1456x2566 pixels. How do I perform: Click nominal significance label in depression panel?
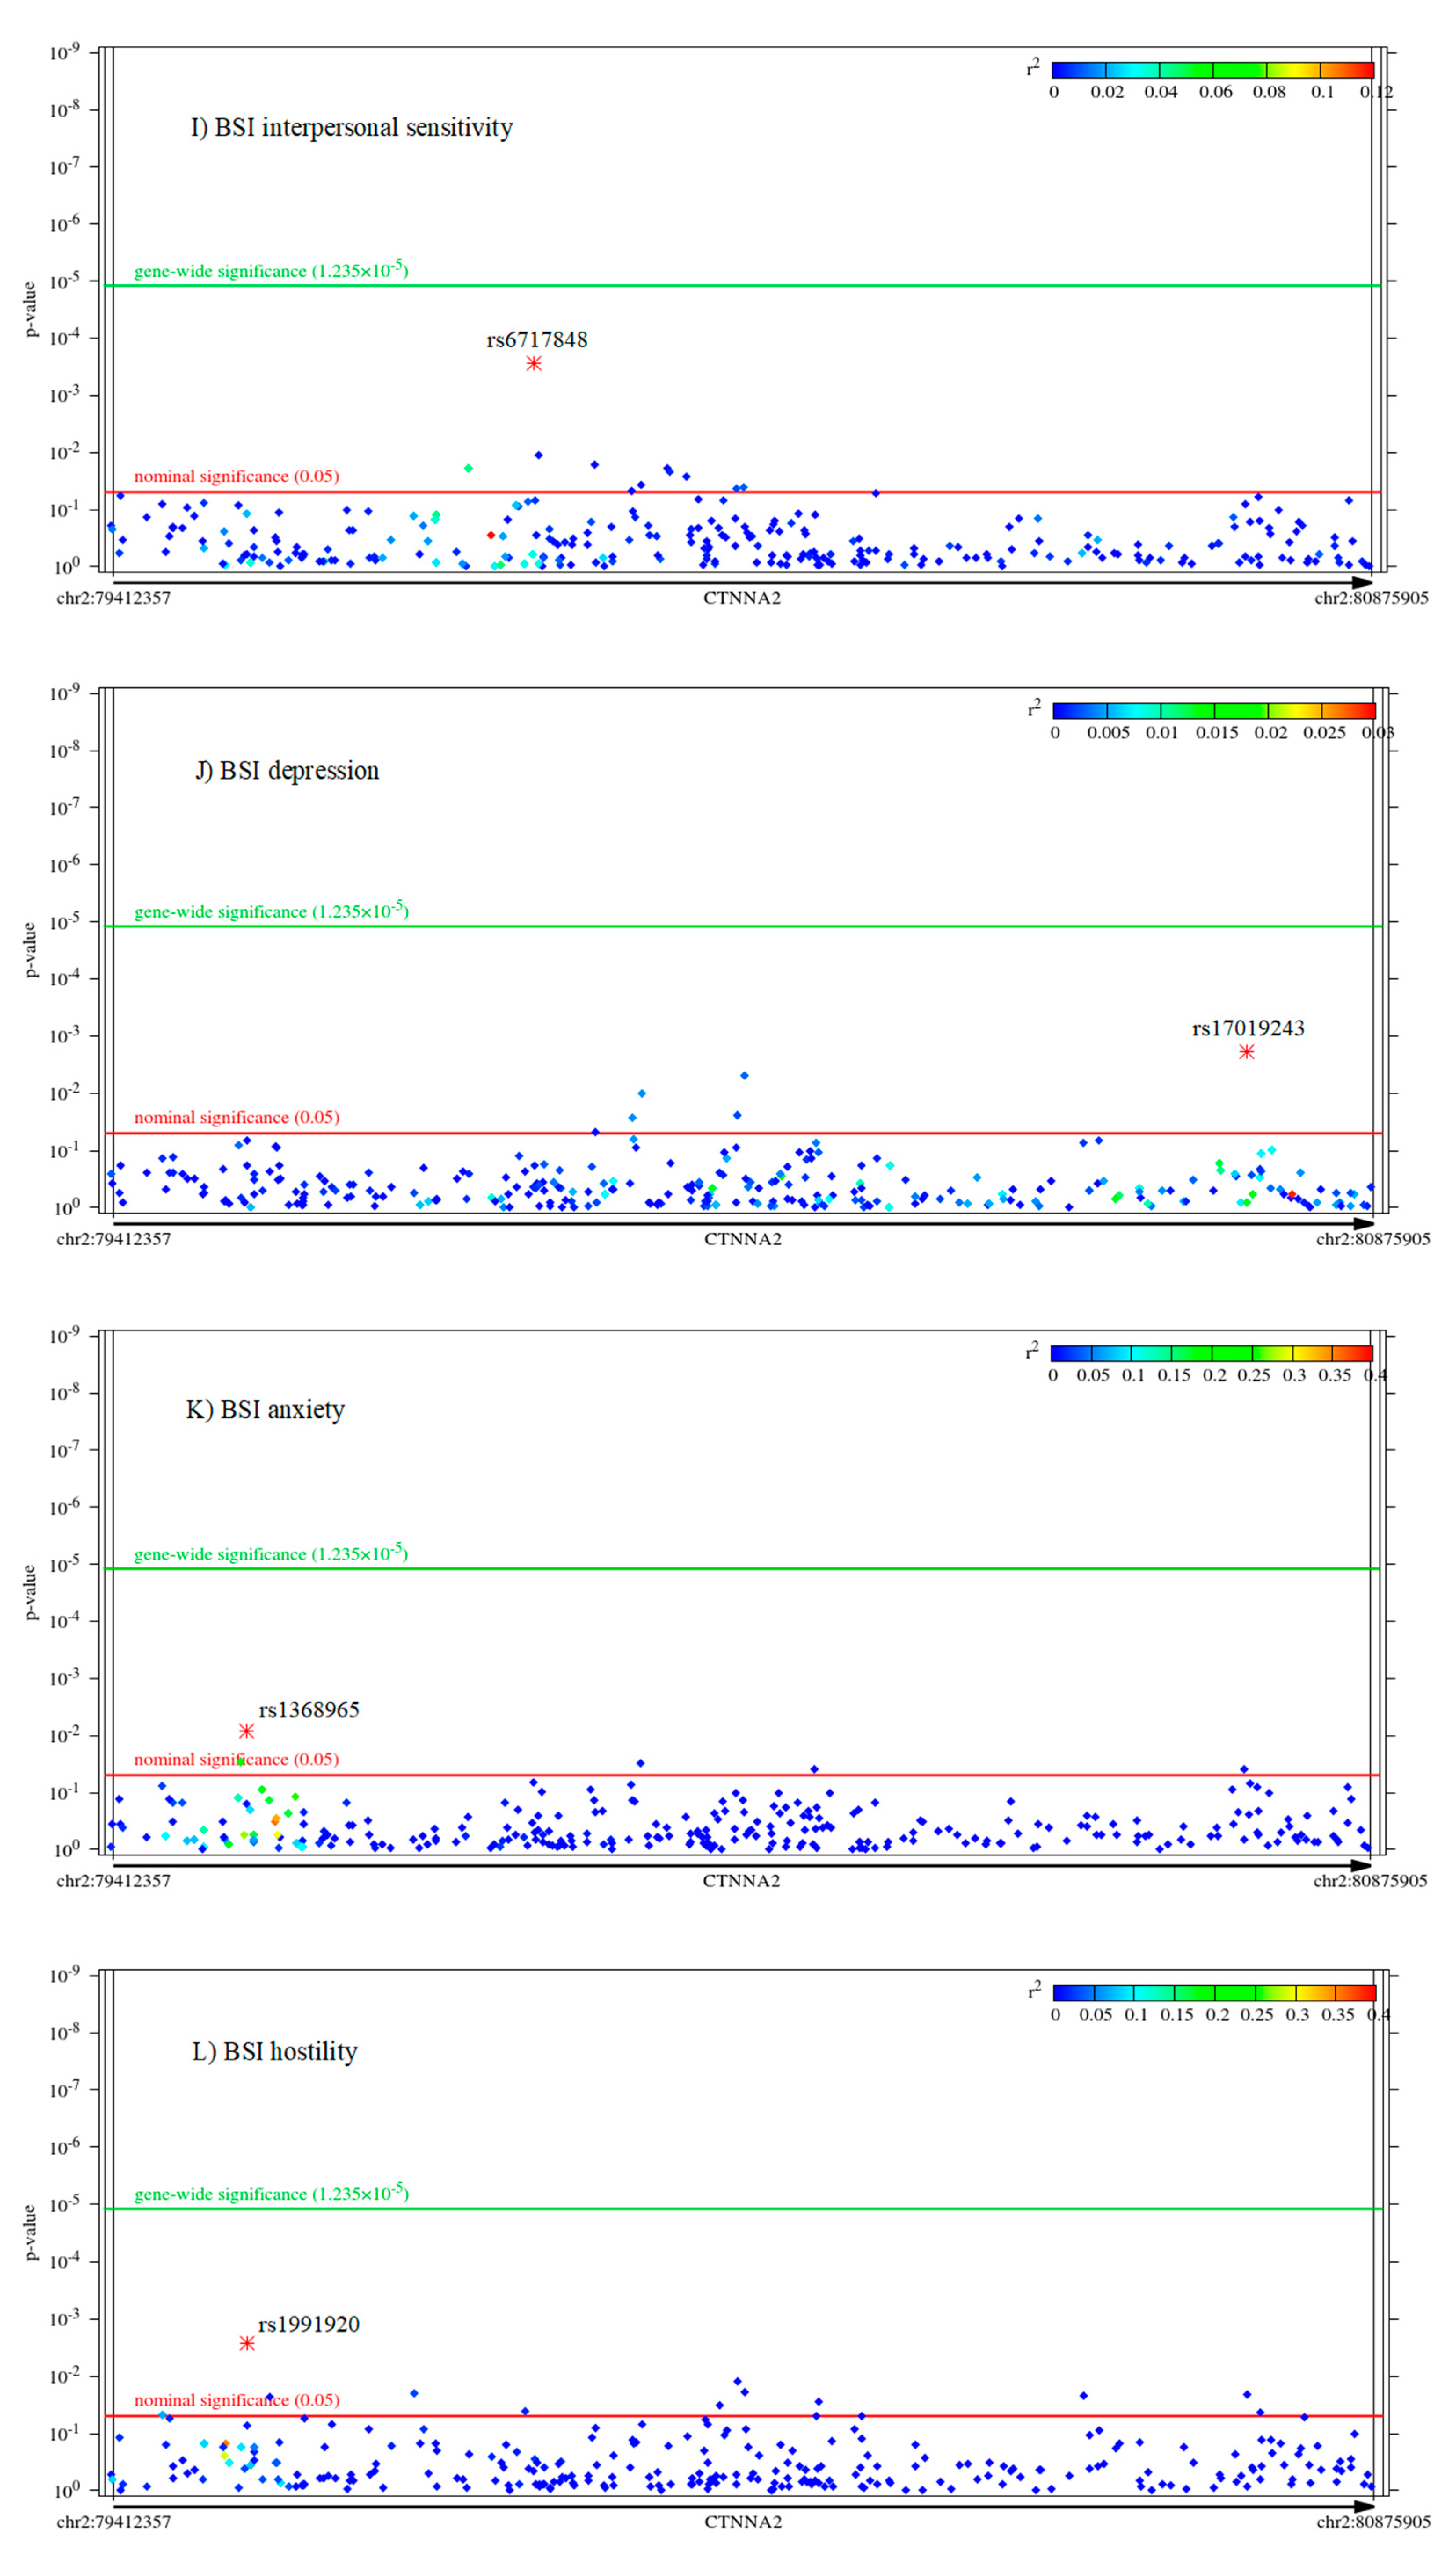pos(237,1117)
